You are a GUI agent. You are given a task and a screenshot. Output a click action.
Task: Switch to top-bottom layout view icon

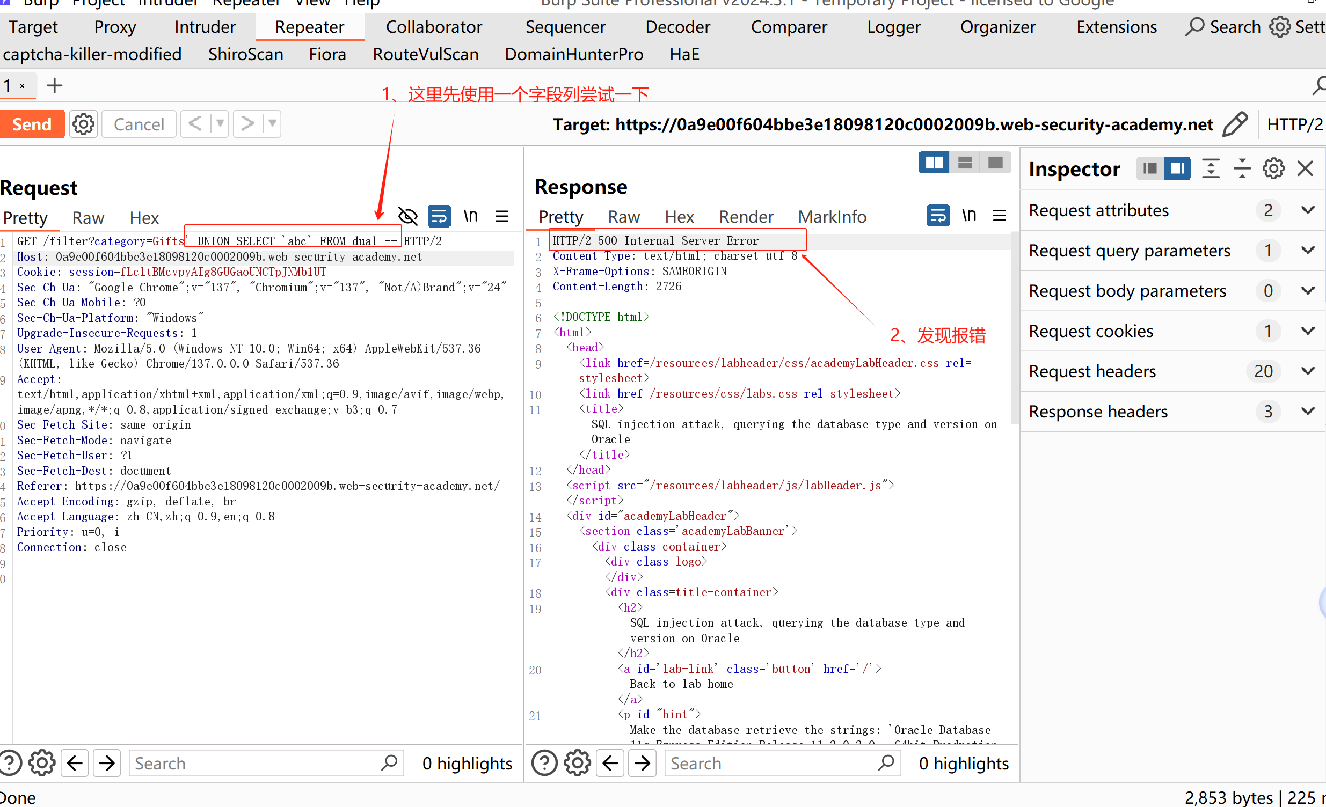tap(965, 163)
